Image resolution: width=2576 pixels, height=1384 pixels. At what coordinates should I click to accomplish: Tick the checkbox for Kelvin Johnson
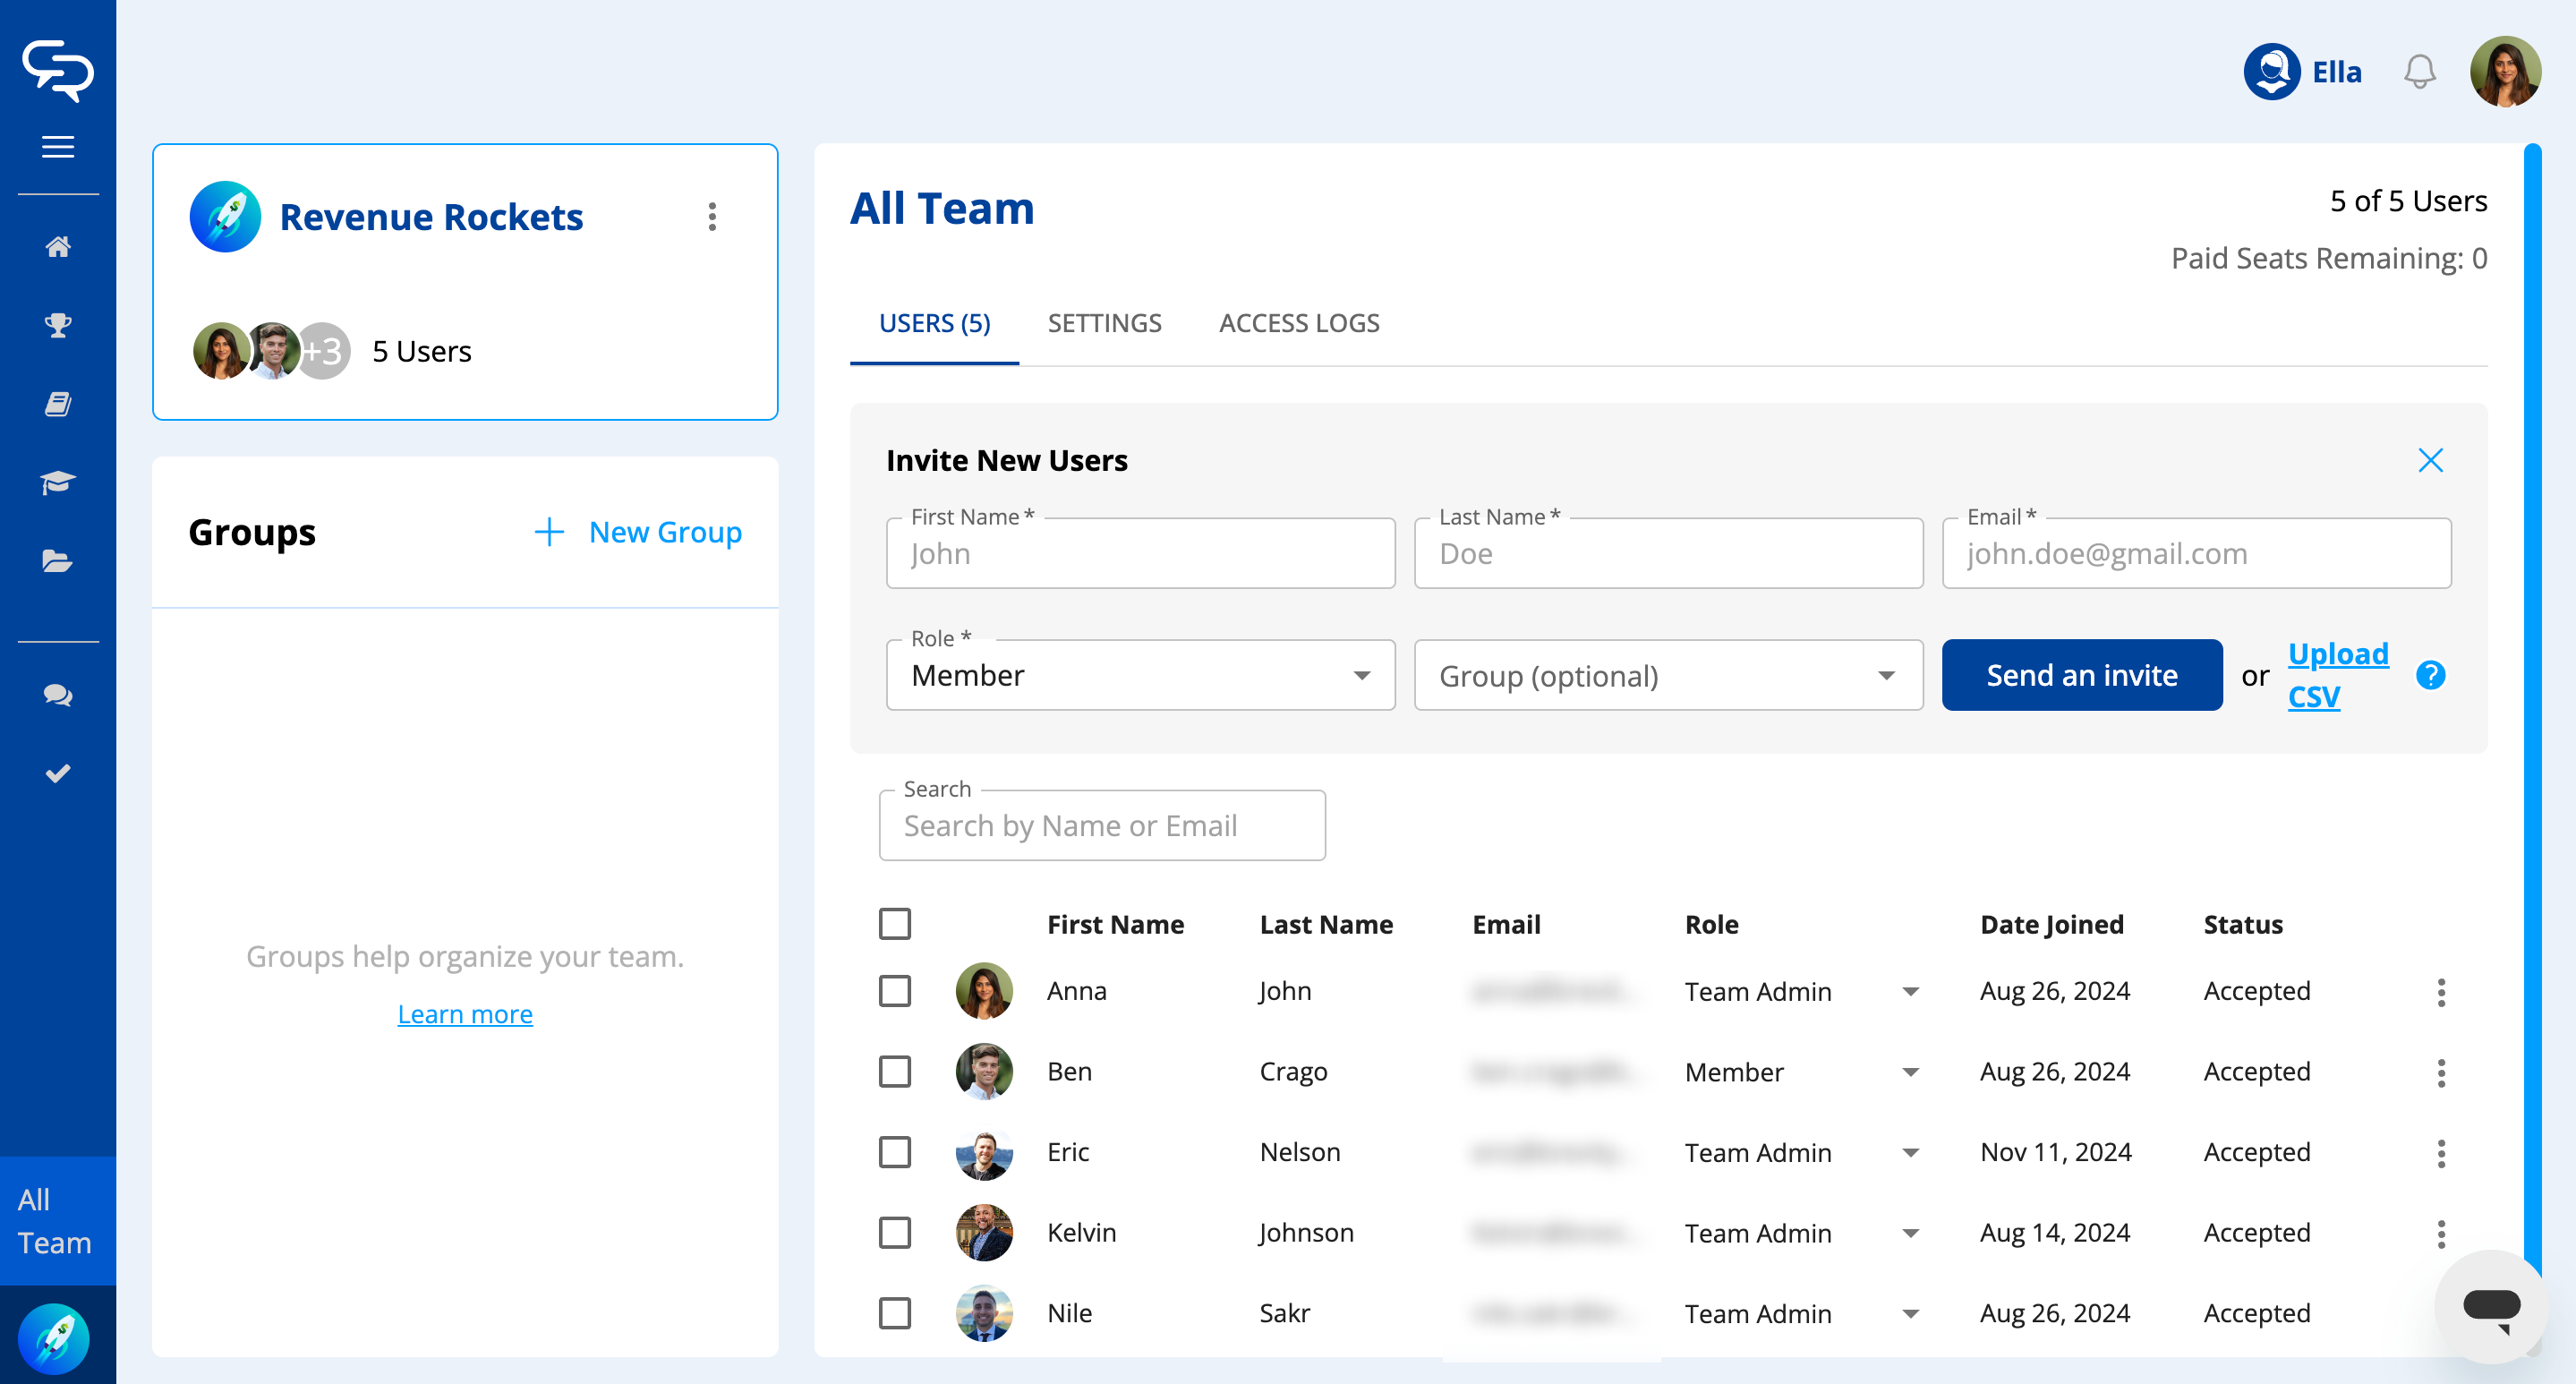click(x=895, y=1233)
